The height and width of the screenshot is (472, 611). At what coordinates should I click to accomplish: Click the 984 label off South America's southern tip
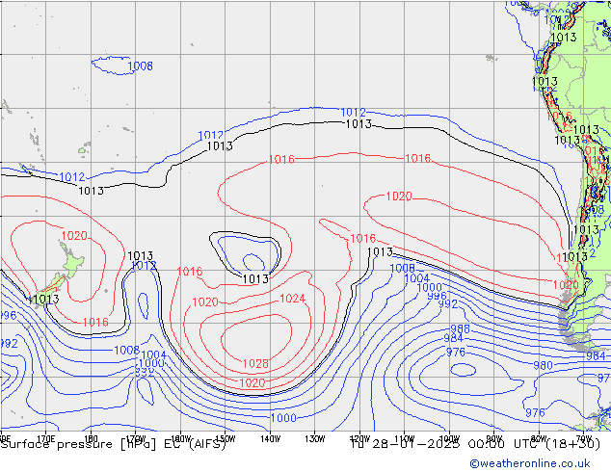click(596, 355)
